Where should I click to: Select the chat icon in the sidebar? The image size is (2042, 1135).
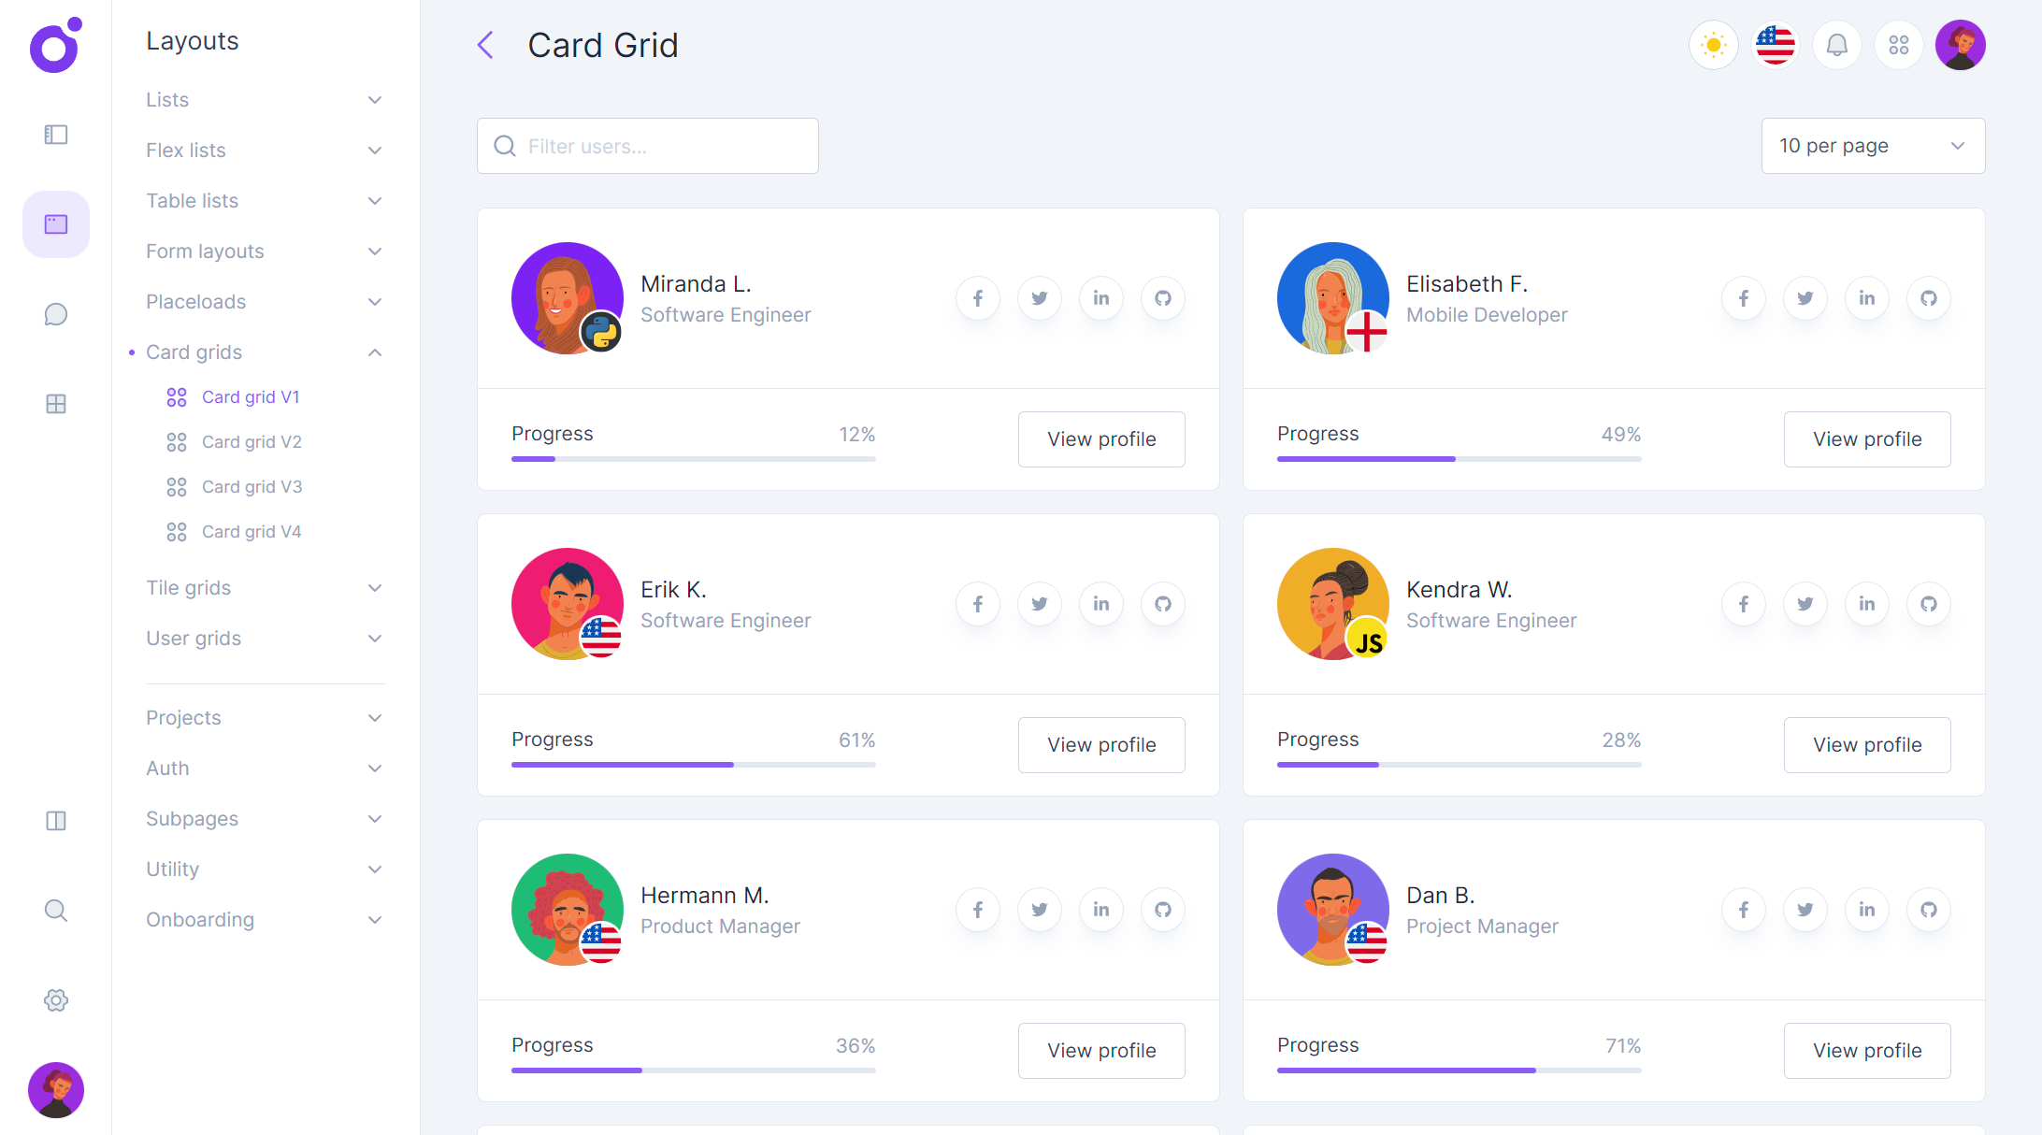[55, 314]
